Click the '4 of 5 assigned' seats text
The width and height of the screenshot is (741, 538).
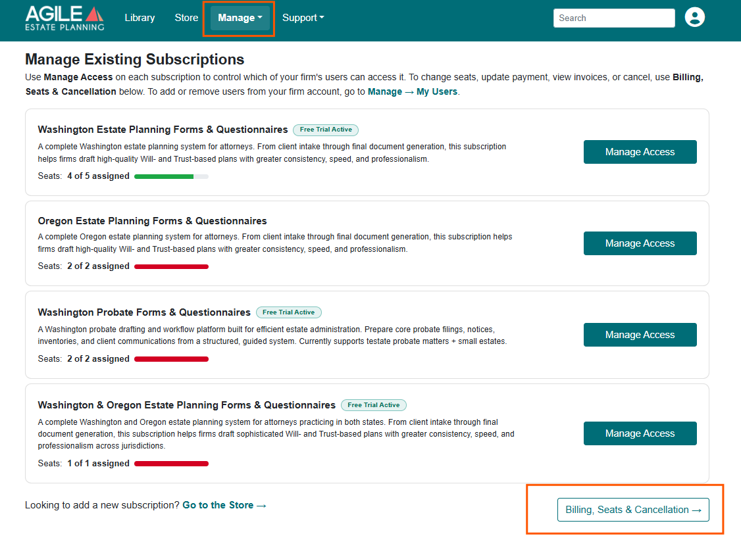tap(98, 176)
